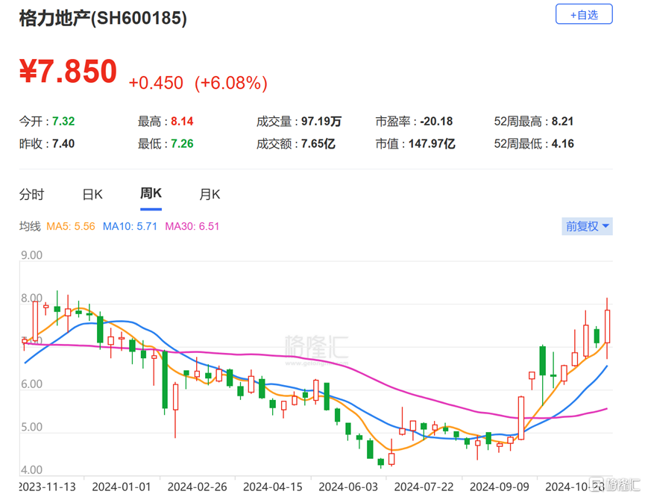Click x-axis date 2024-07-22
This screenshot has width=645, height=497.
pyautogui.click(x=424, y=487)
